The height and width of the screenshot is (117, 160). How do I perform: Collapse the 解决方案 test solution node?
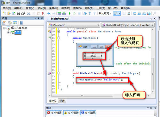tap(4, 28)
